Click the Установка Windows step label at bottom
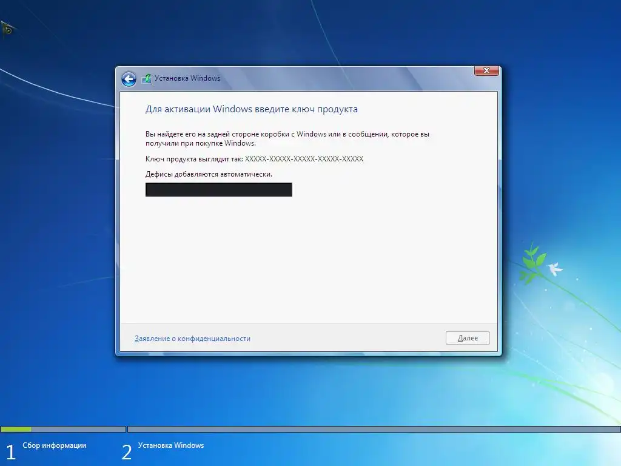The height and width of the screenshot is (466, 621). pos(171,445)
